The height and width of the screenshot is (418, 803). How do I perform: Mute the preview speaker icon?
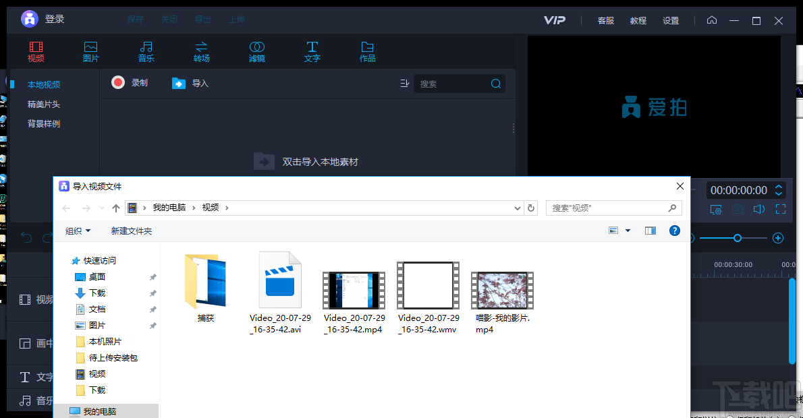click(x=758, y=209)
